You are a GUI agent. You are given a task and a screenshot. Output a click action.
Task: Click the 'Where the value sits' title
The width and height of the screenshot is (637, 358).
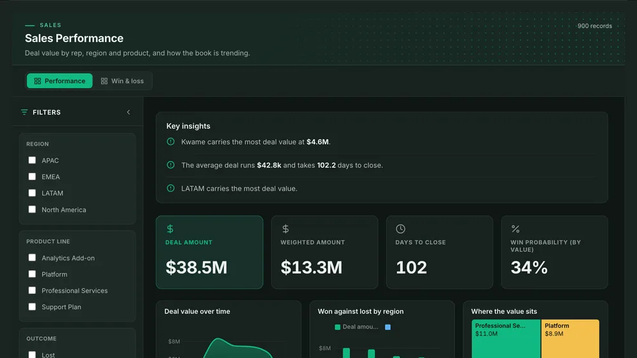(x=504, y=311)
